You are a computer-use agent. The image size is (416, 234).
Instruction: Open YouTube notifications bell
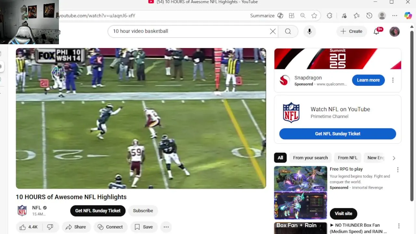coord(376,32)
